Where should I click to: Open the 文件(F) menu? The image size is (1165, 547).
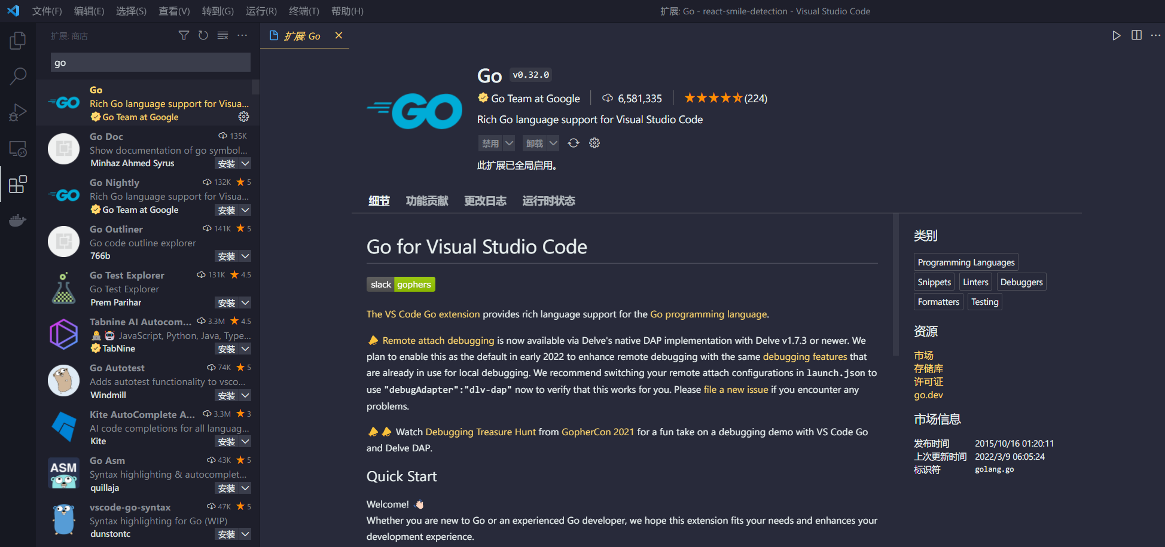pos(47,11)
